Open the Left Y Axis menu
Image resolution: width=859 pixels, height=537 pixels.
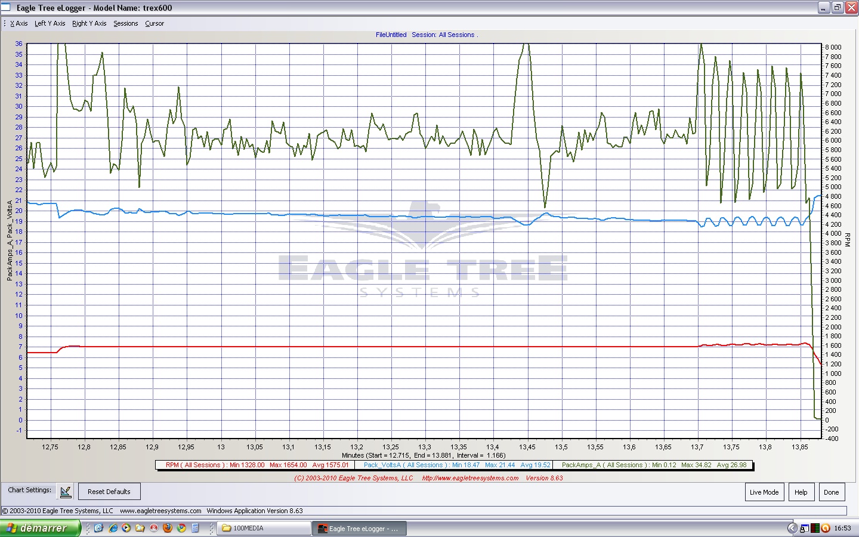click(x=50, y=23)
